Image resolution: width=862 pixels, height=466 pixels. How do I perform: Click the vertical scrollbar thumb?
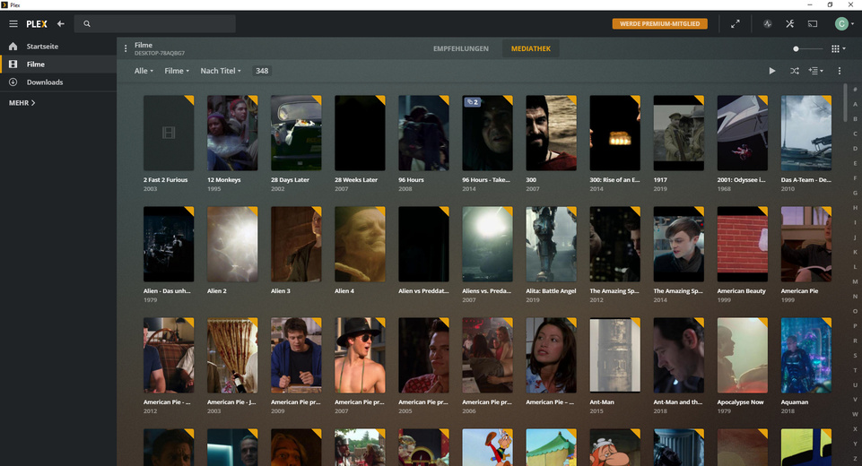tap(846, 102)
